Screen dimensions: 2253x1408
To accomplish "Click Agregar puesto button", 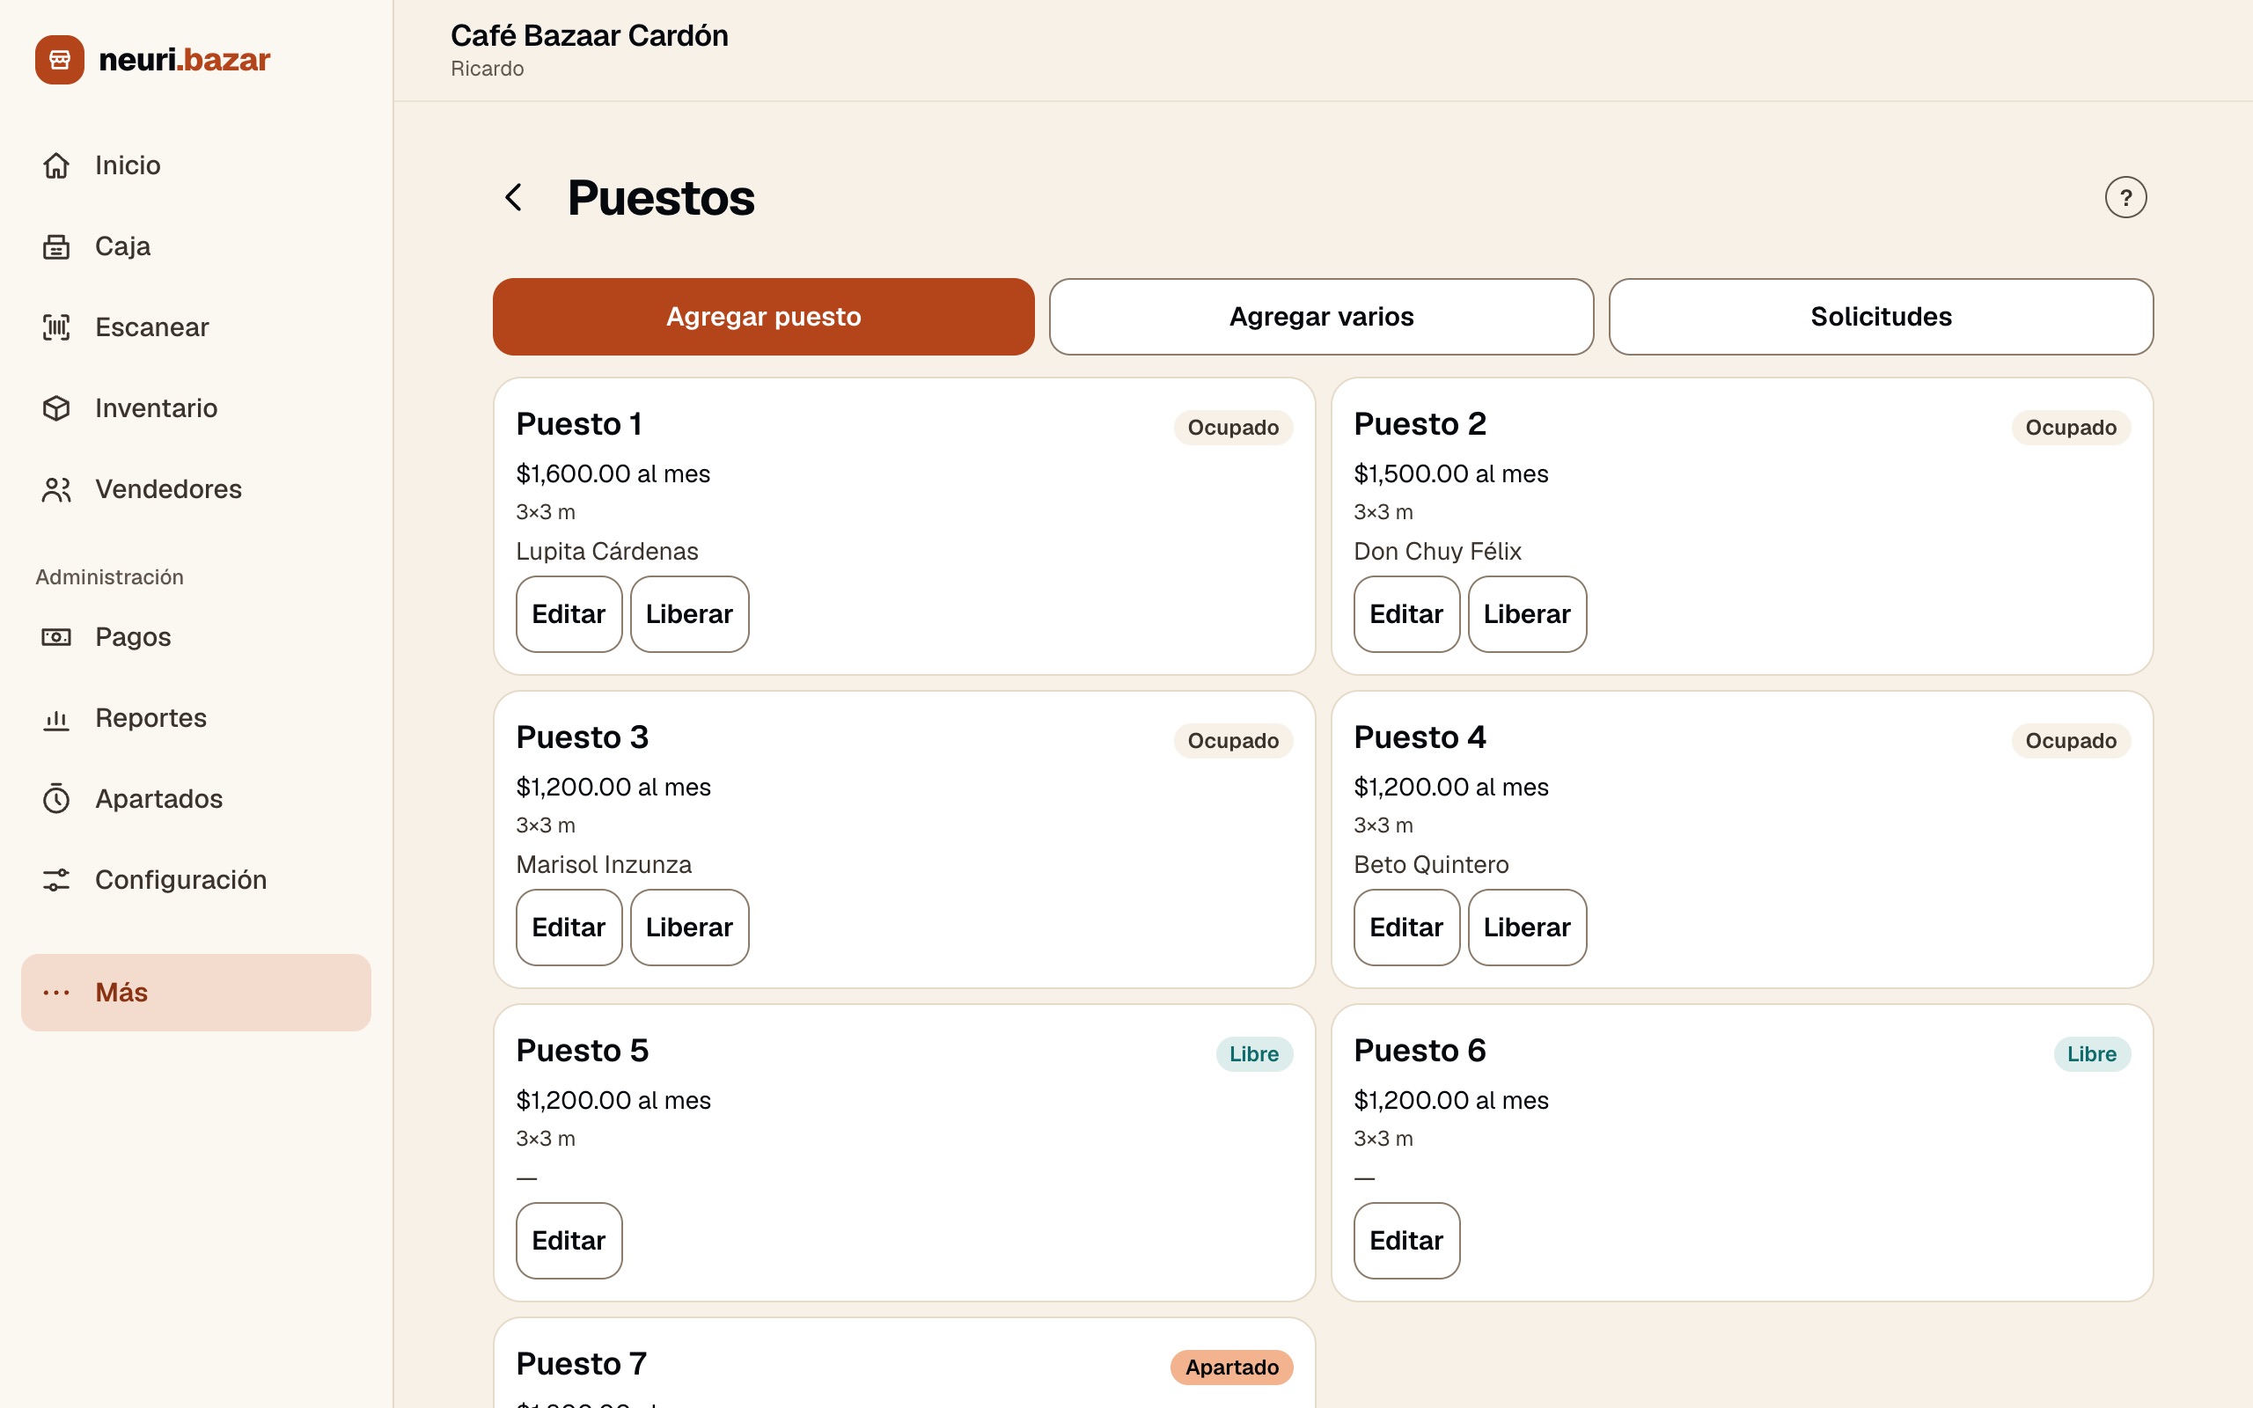I will (x=763, y=317).
